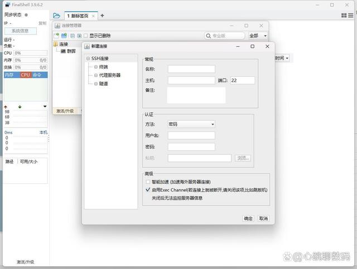Click 系统信息 button in sidebar
The height and width of the screenshot is (269, 357).
pyautogui.click(x=20, y=31)
